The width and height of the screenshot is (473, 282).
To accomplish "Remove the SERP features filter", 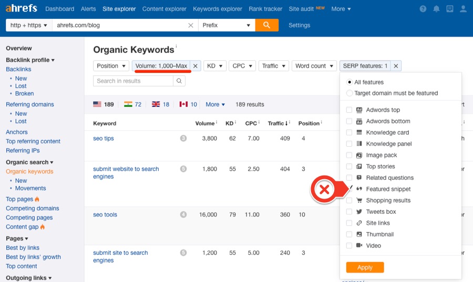I will [x=396, y=66].
